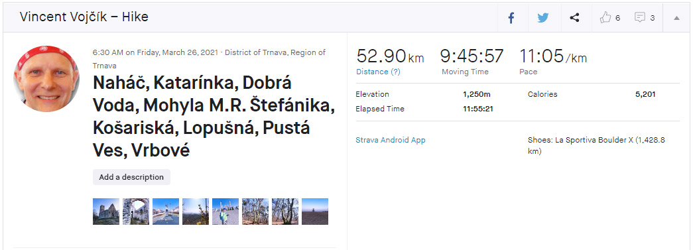Open comments speech bubble icon
The width and height of the screenshot is (693, 250).
(x=639, y=18)
